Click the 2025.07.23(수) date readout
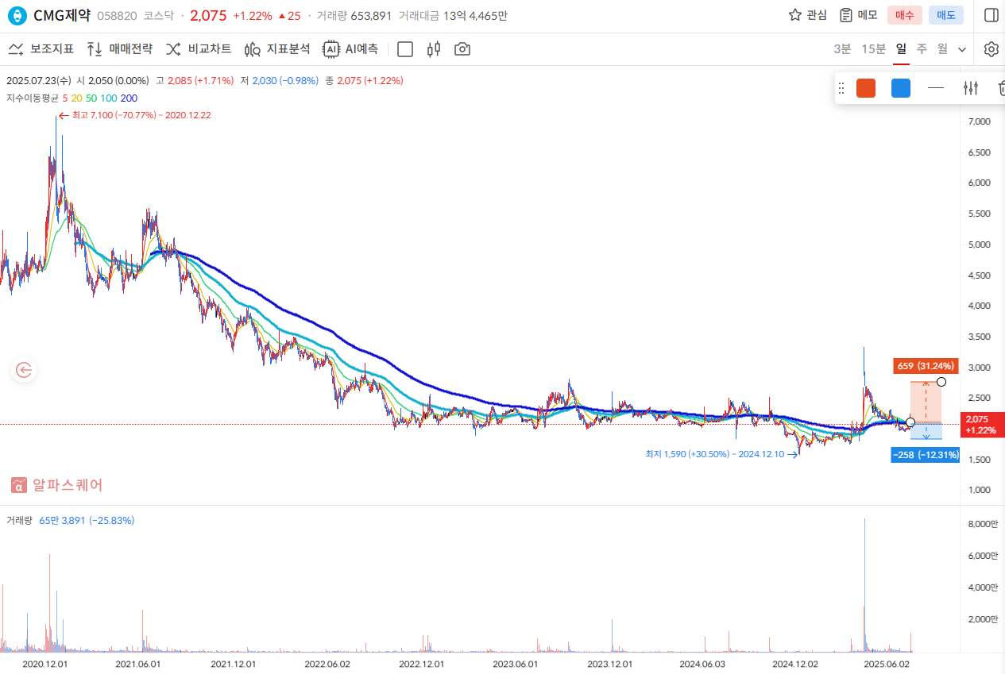Image resolution: width=1005 pixels, height=674 pixels. [x=39, y=80]
